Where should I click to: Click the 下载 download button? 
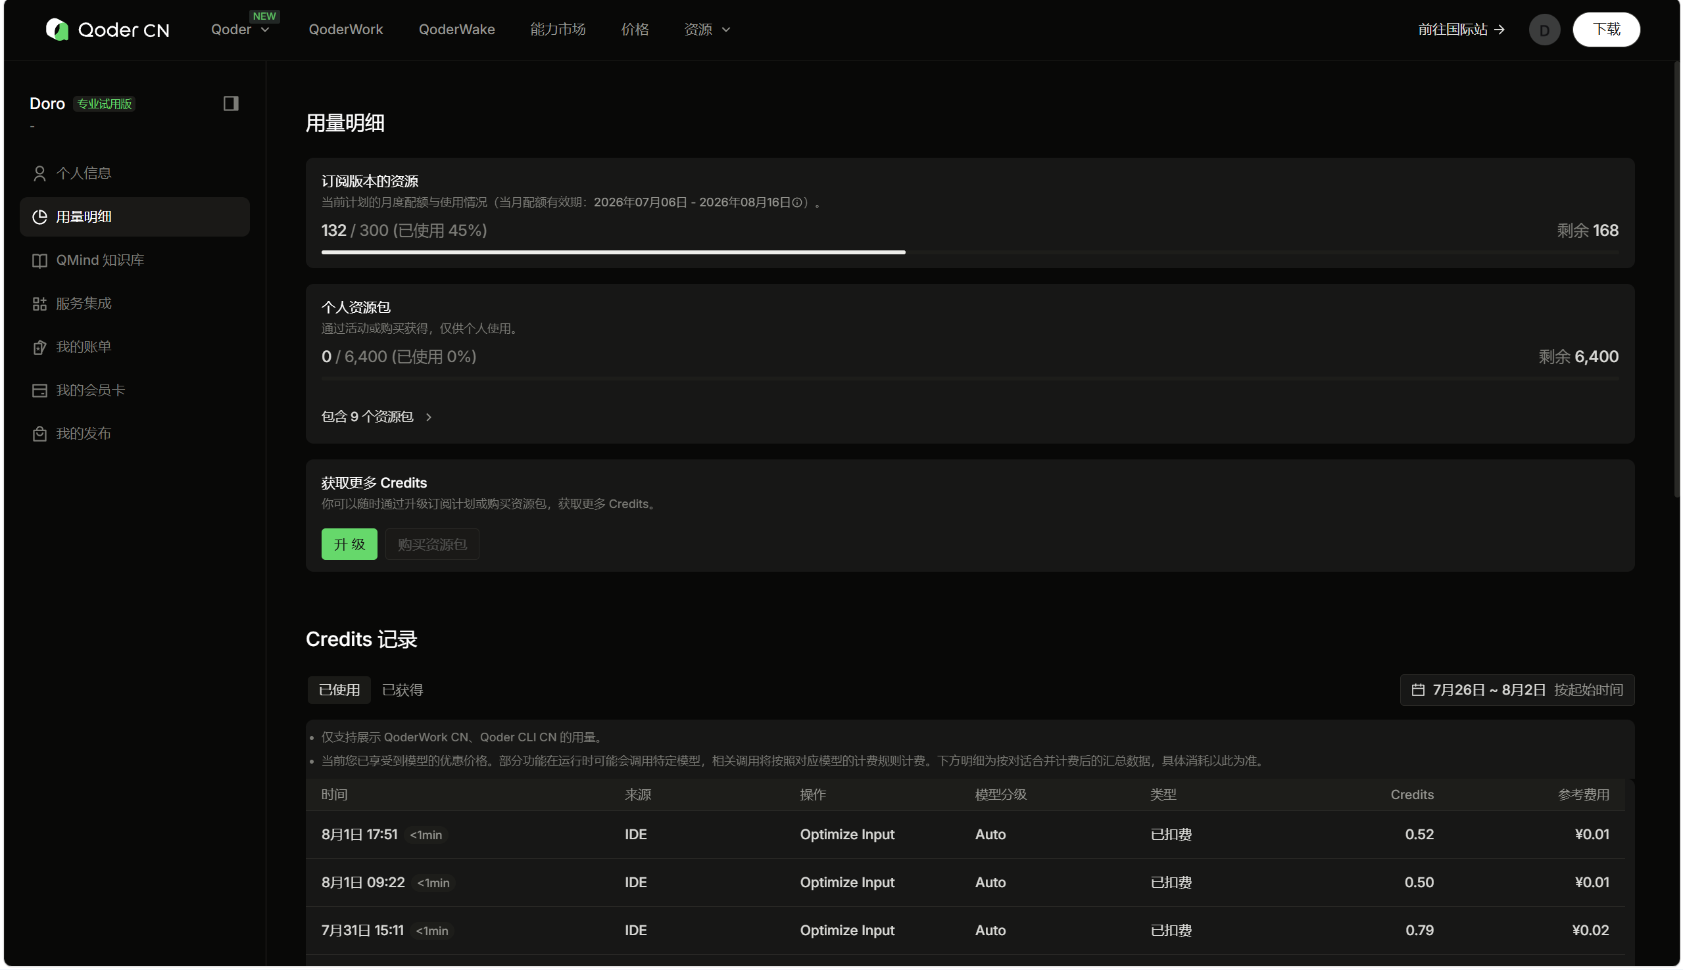[1606, 30]
